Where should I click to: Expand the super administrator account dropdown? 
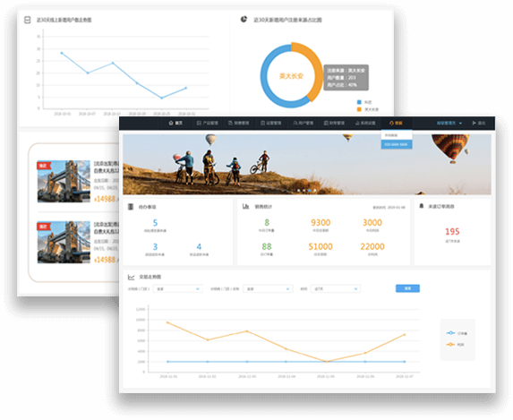point(449,123)
